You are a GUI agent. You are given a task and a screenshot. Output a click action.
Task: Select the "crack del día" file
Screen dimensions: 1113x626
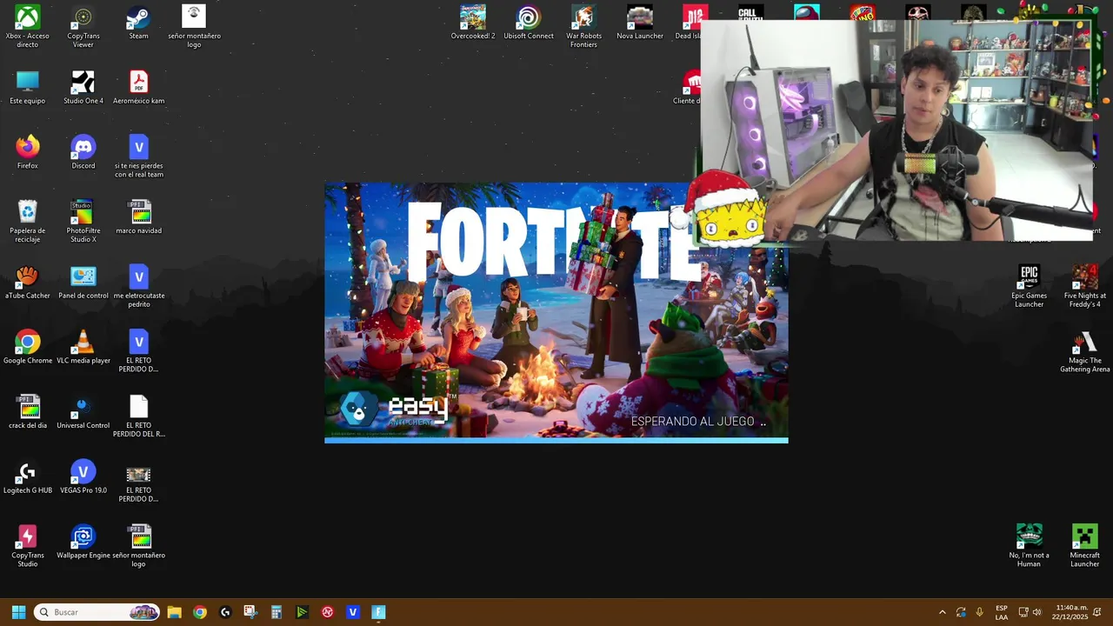(27, 412)
